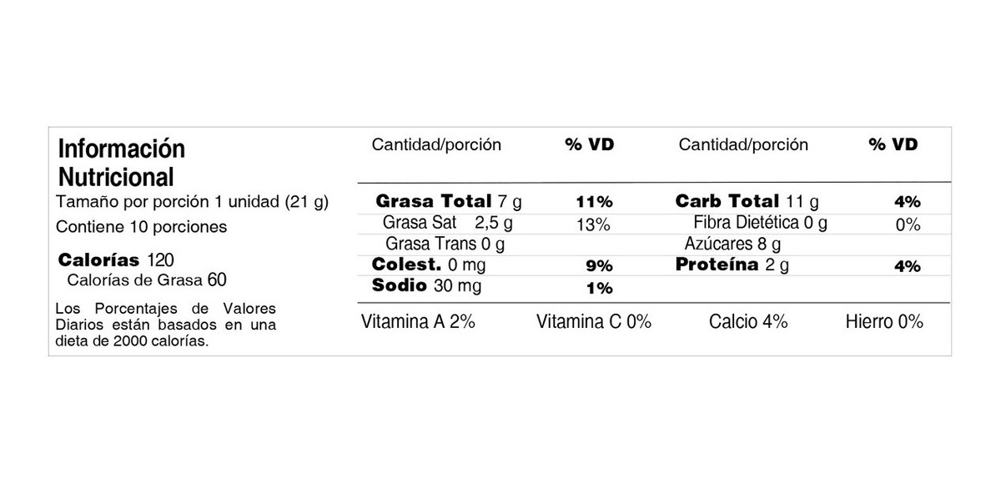Click the "Grasa Trans 0 g" entry
The height and width of the screenshot is (479, 1001).
click(445, 245)
